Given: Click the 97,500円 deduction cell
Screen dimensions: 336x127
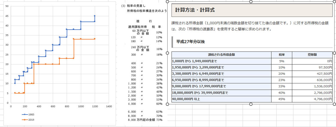Looking at the screenshot, I should coord(312,67).
